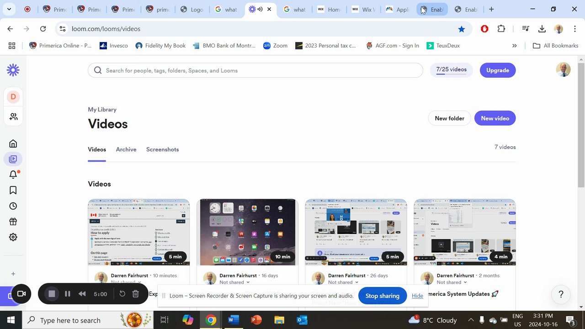Open the people/spaces icon in the sidebar
This screenshot has height=329, width=585.
click(x=13, y=117)
